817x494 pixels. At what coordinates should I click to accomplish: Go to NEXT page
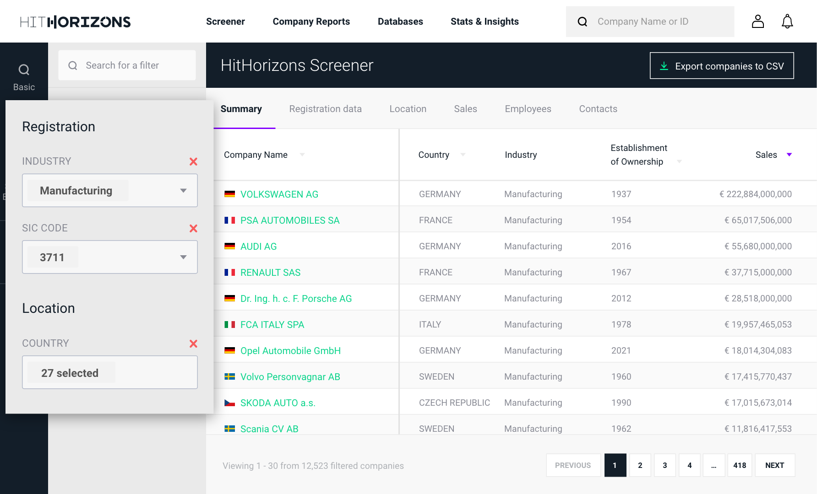click(775, 465)
